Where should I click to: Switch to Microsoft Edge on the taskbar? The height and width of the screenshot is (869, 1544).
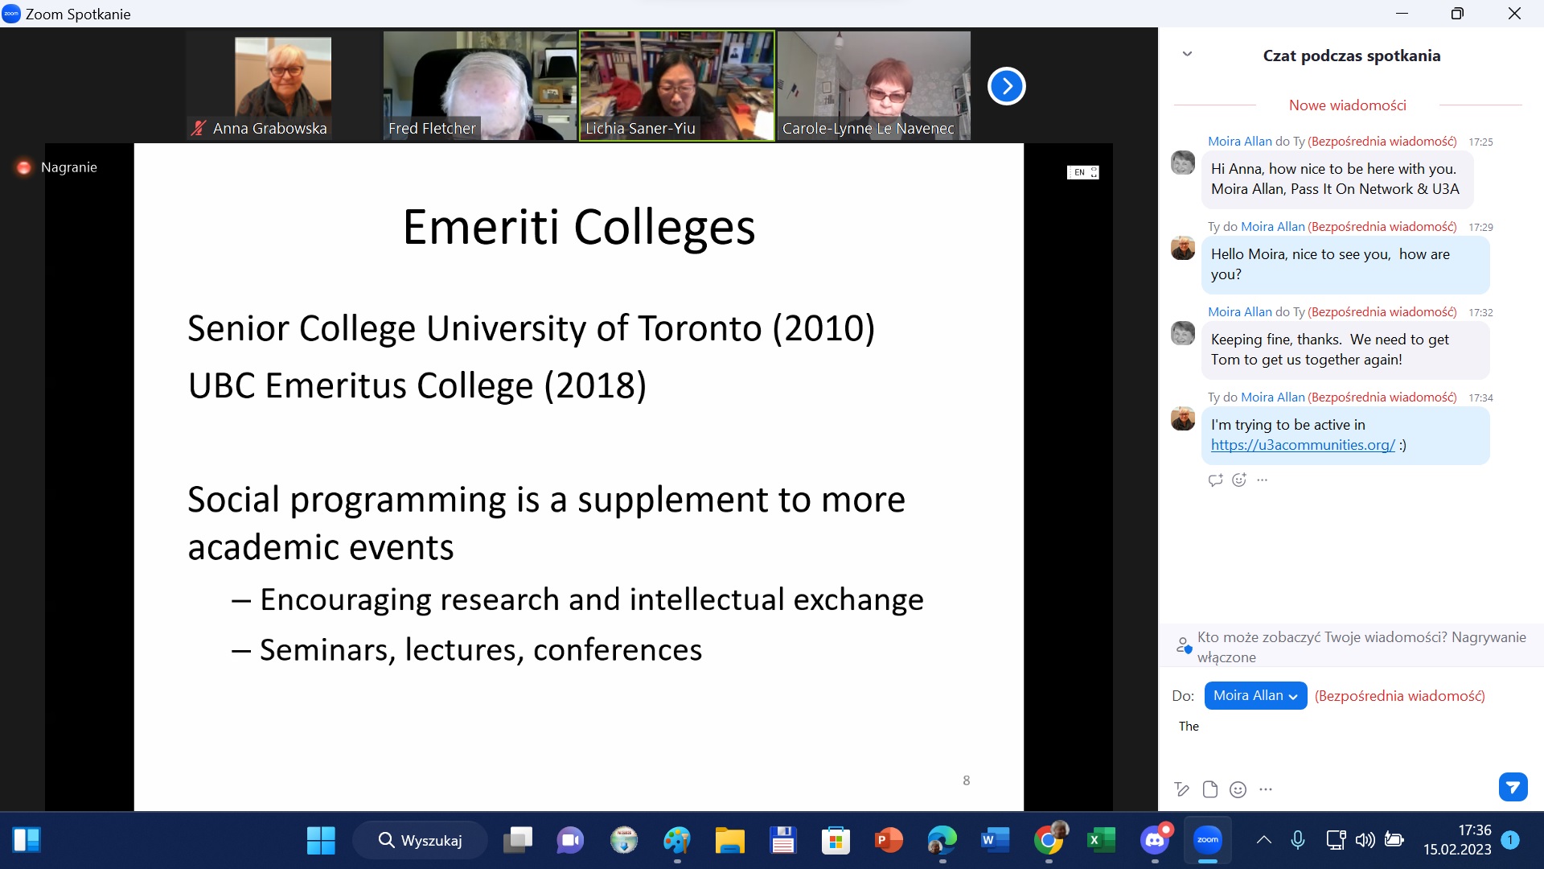coord(942,841)
